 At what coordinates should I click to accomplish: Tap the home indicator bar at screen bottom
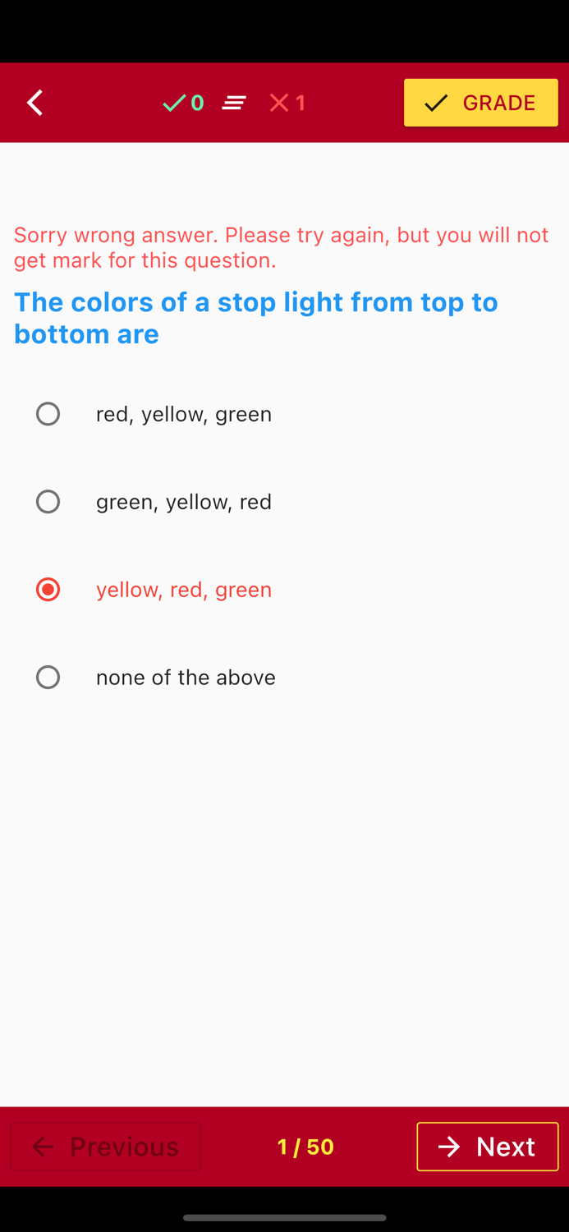point(284,1218)
